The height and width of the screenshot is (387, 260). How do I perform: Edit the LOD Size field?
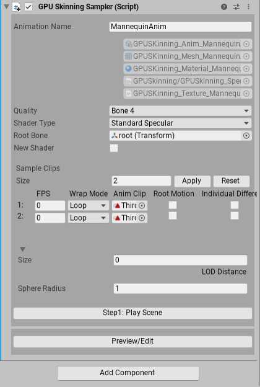tap(180, 260)
